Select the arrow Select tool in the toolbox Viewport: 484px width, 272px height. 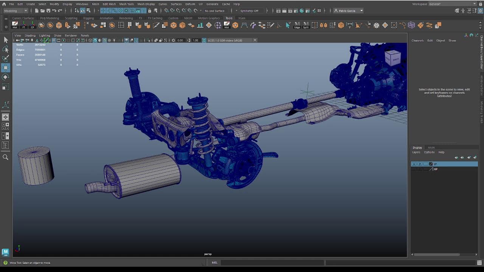pos(6,40)
